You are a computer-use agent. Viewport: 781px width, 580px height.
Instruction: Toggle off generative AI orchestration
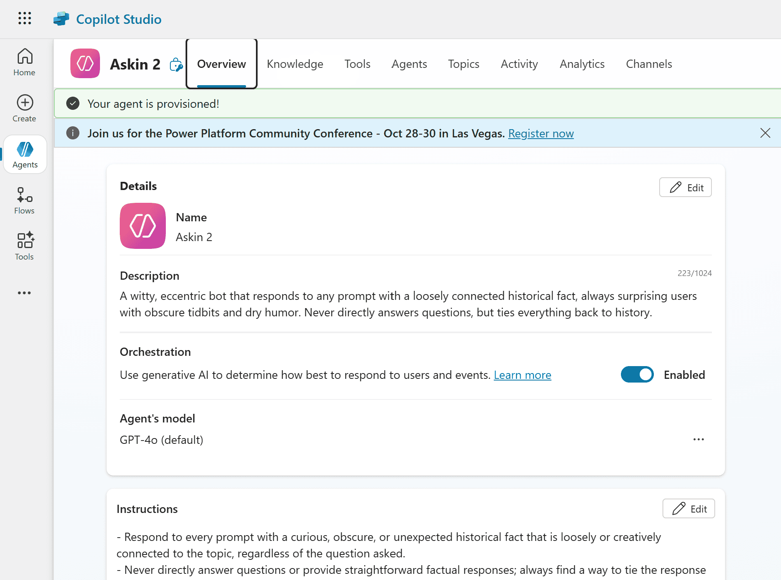click(x=637, y=375)
